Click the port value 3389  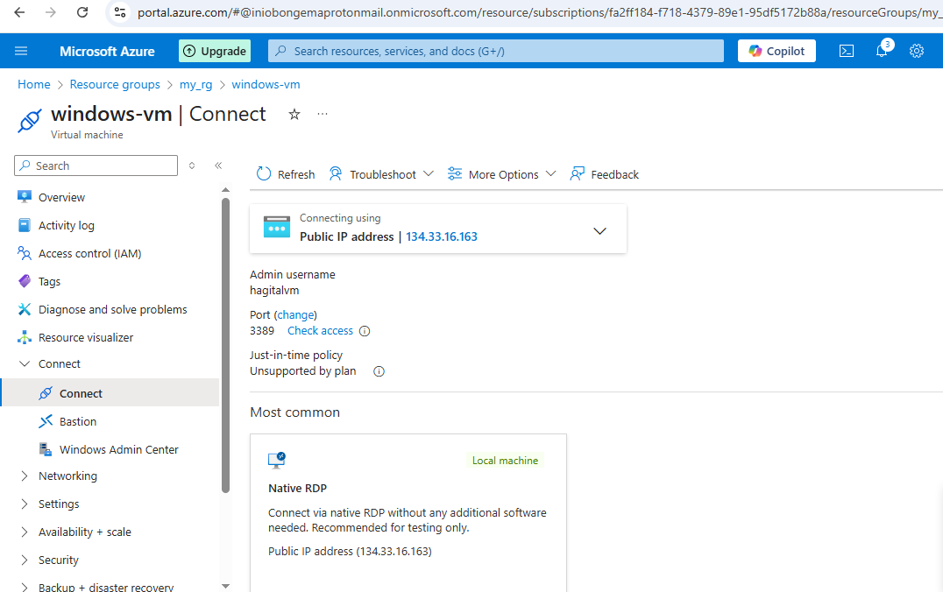262,330
